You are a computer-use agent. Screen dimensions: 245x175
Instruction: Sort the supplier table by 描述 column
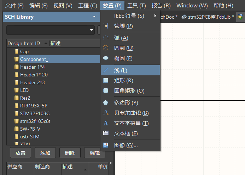tap(75, 169)
